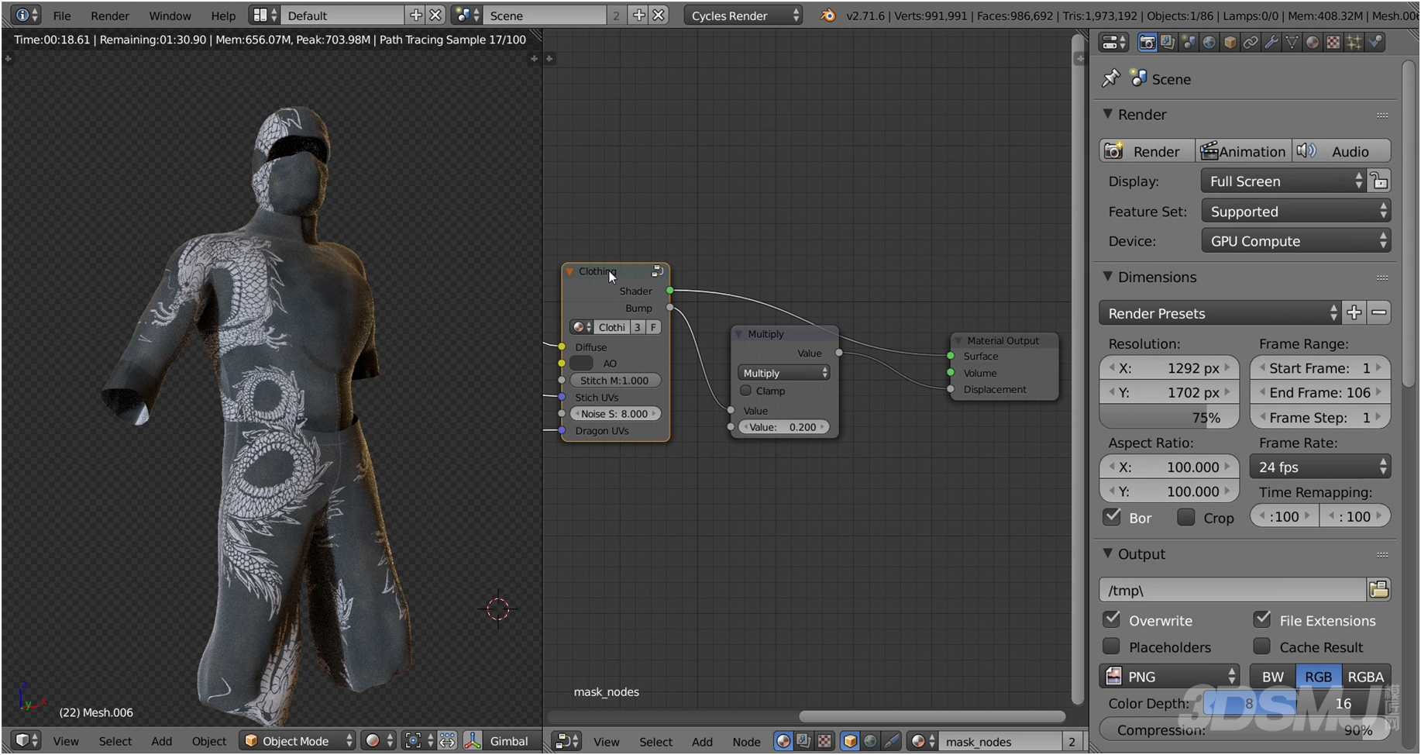Open the Device GPU Compute dropdown
This screenshot has width=1421, height=755.
click(x=1296, y=241)
